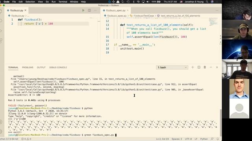Close the fizzbuzz.py tab
Screen dimensions: 252x141
point(25,11)
